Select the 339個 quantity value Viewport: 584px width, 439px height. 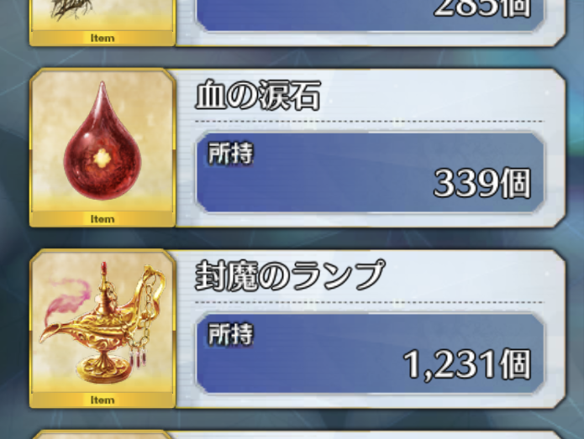(x=482, y=183)
